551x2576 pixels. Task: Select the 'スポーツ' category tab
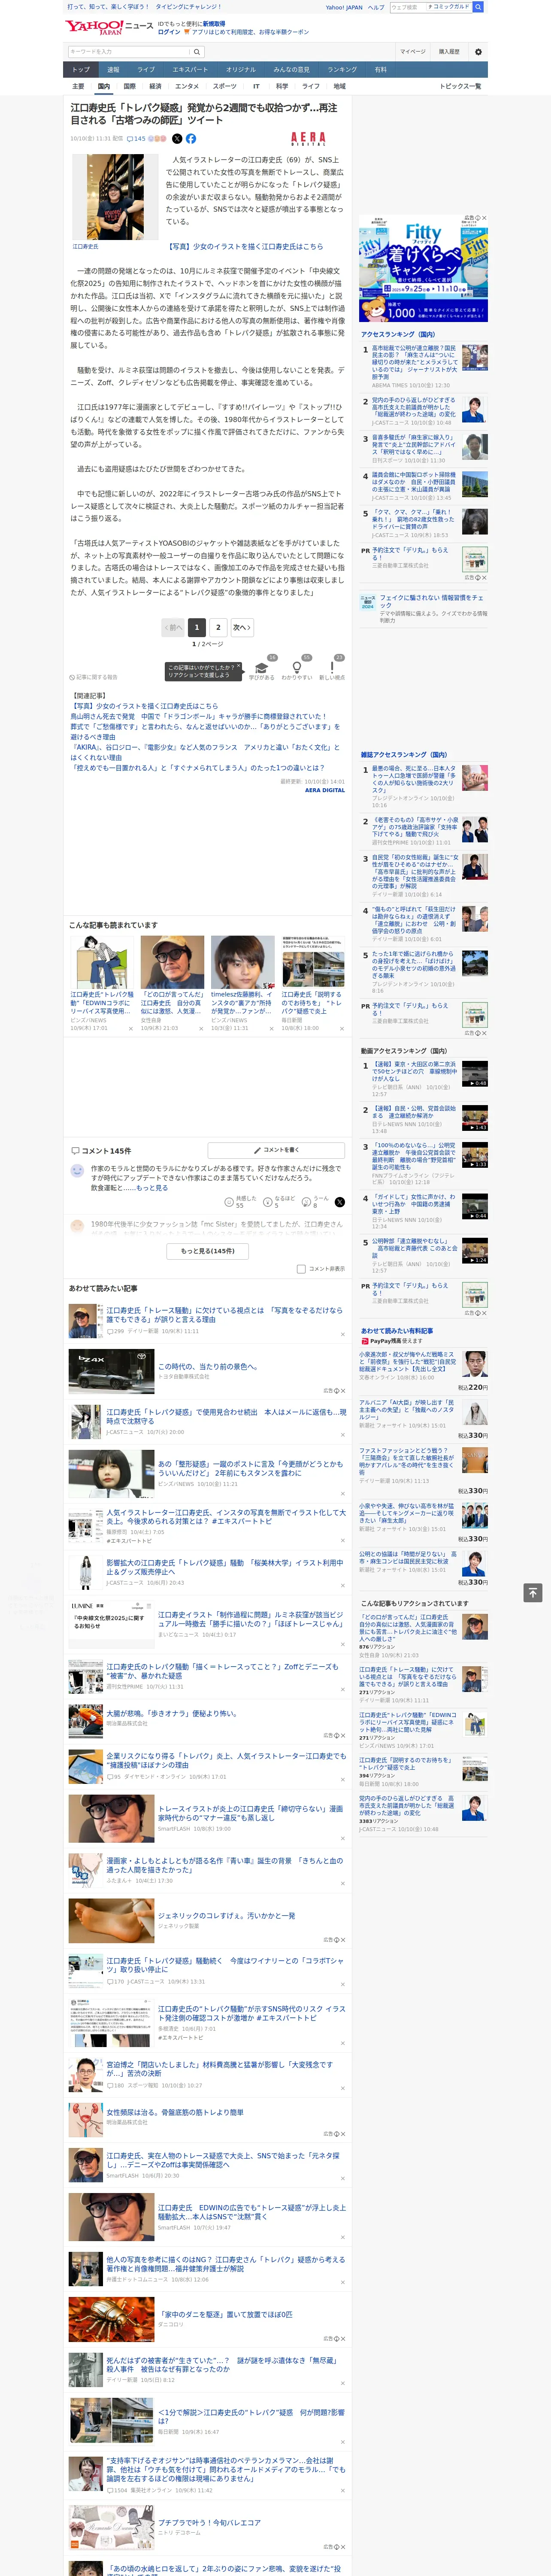(x=225, y=86)
